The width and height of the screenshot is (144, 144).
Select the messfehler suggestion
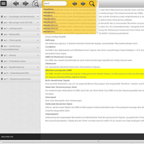[49, 9]
